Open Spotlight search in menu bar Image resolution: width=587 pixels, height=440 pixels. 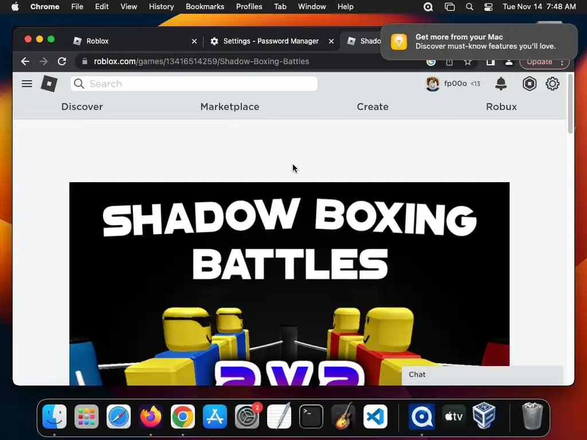tap(469, 7)
